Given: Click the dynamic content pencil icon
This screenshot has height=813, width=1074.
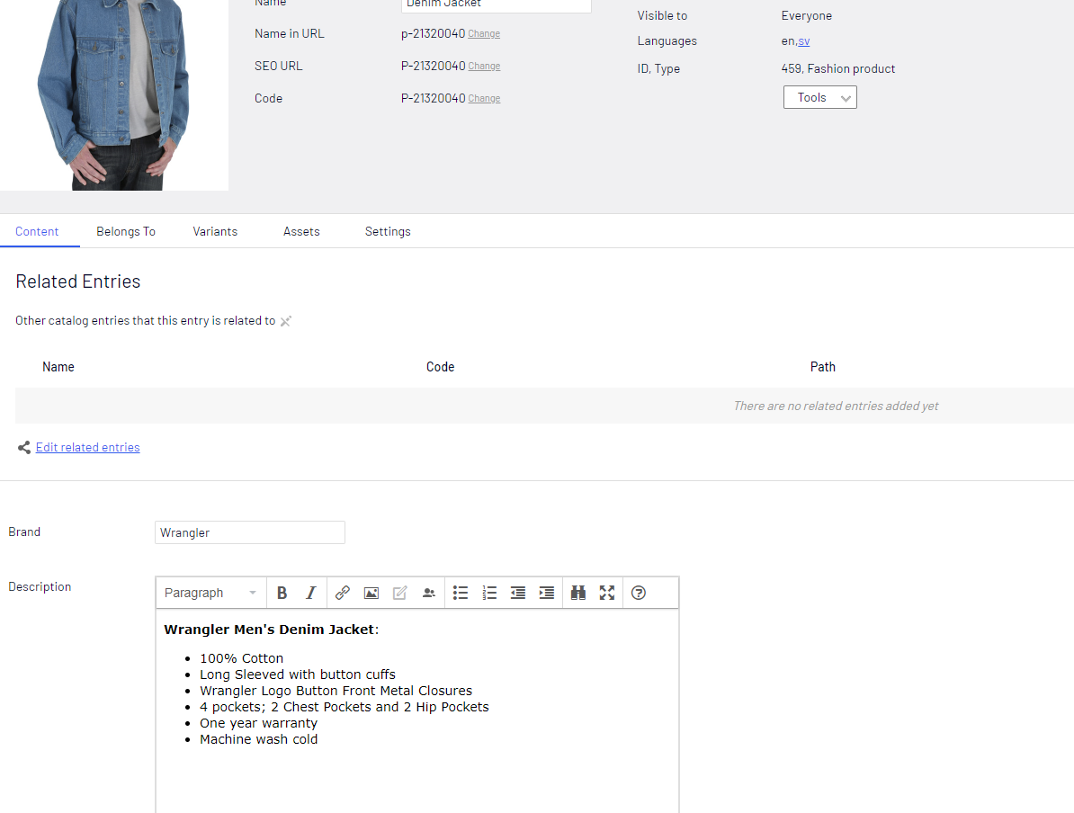Looking at the screenshot, I should 400,594.
